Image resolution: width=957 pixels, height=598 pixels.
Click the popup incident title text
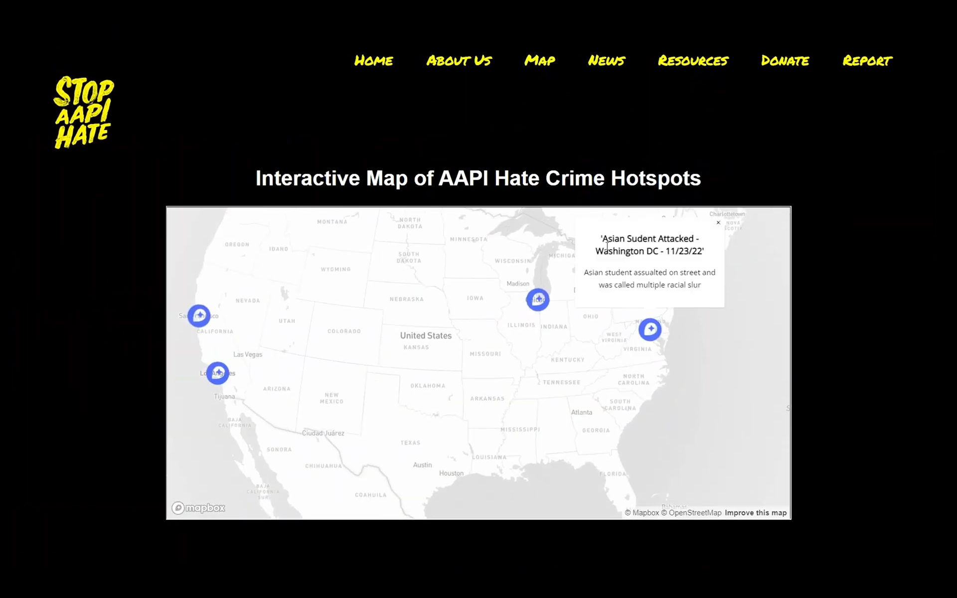(x=649, y=245)
